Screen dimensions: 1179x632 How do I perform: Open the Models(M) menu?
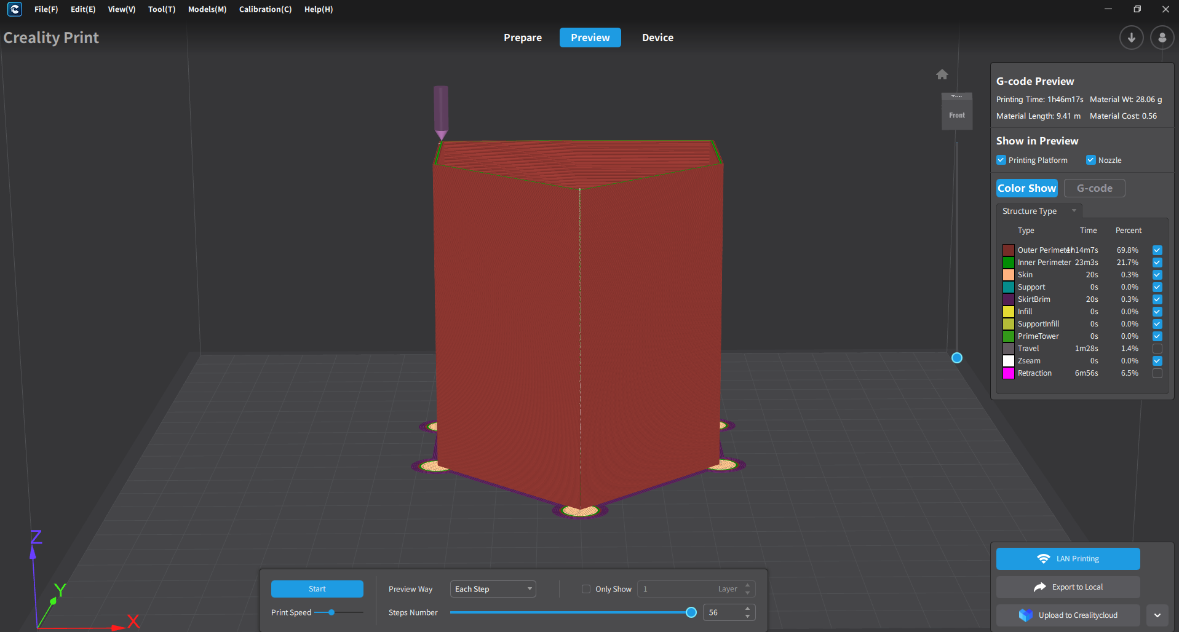pyautogui.click(x=207, y=9)
